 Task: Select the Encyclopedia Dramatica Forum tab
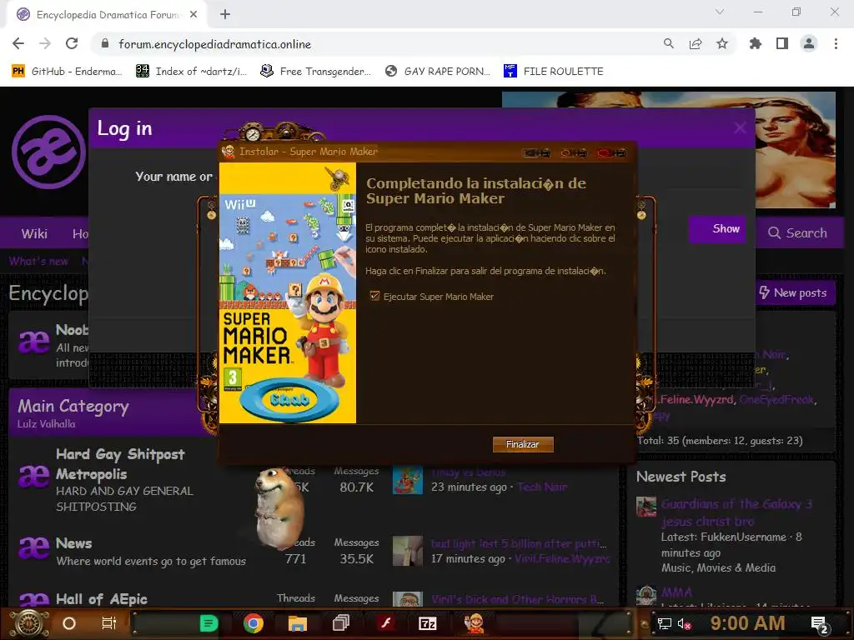click(x=108, y=15)
